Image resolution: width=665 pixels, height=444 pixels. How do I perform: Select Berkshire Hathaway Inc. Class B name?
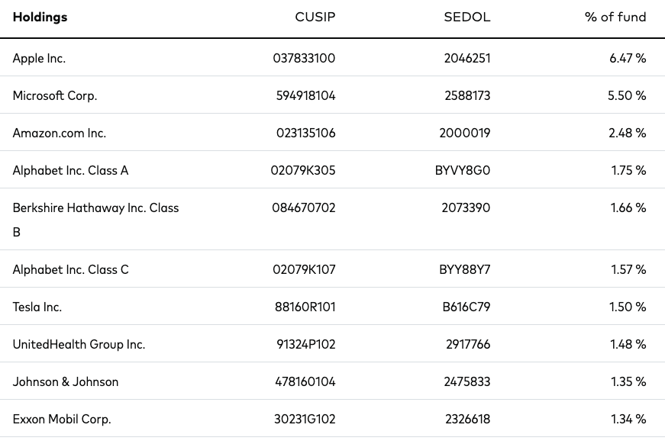[x=96, y=220]
